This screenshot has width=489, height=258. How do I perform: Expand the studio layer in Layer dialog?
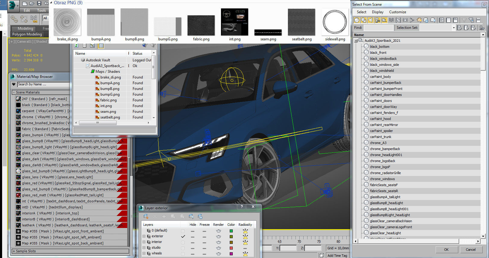coord(144,248)
